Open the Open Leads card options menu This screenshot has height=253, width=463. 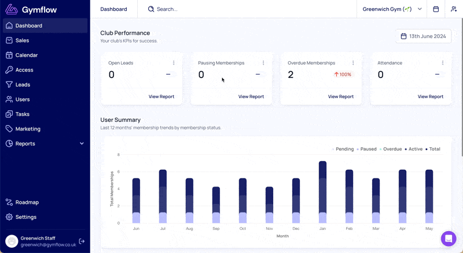click(174, 63)
